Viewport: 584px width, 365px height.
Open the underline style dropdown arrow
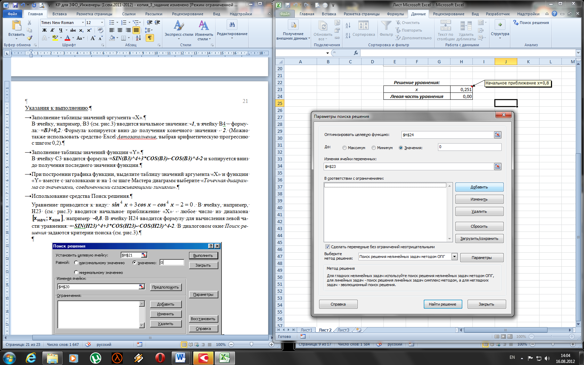pos(66,30)
